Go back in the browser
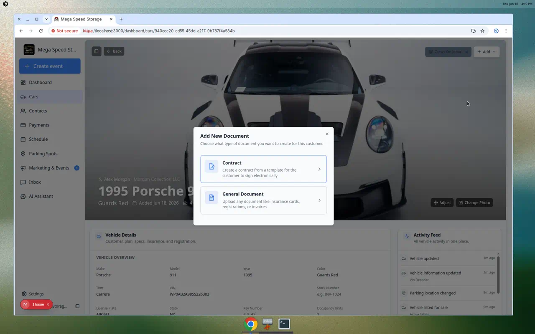The width and height of the screenshot is (535, 334). (x=21, y=31)
